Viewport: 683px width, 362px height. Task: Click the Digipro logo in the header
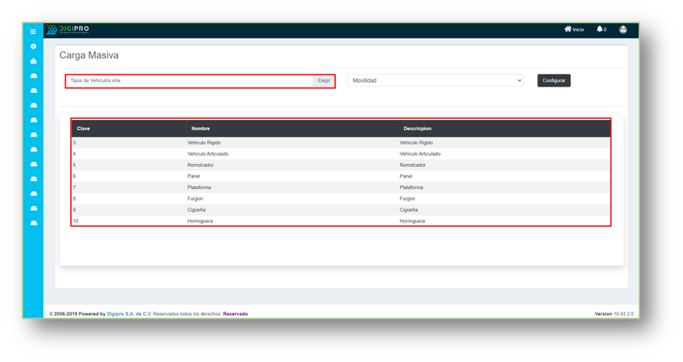[68, 30]
